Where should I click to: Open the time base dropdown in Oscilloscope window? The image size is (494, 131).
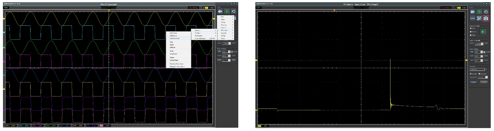(226, 43)
